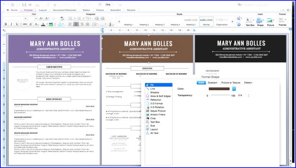Select the Solid fill option
Screen dimensions: 296x168
(x=201, y=83)
